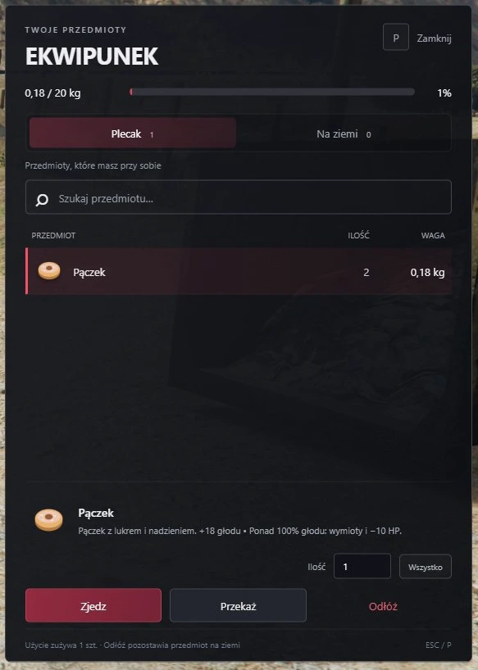Screen dimensions: 478x670
Task: Focus the Ilość quantity input field
Action: click(x=362, y=567)
